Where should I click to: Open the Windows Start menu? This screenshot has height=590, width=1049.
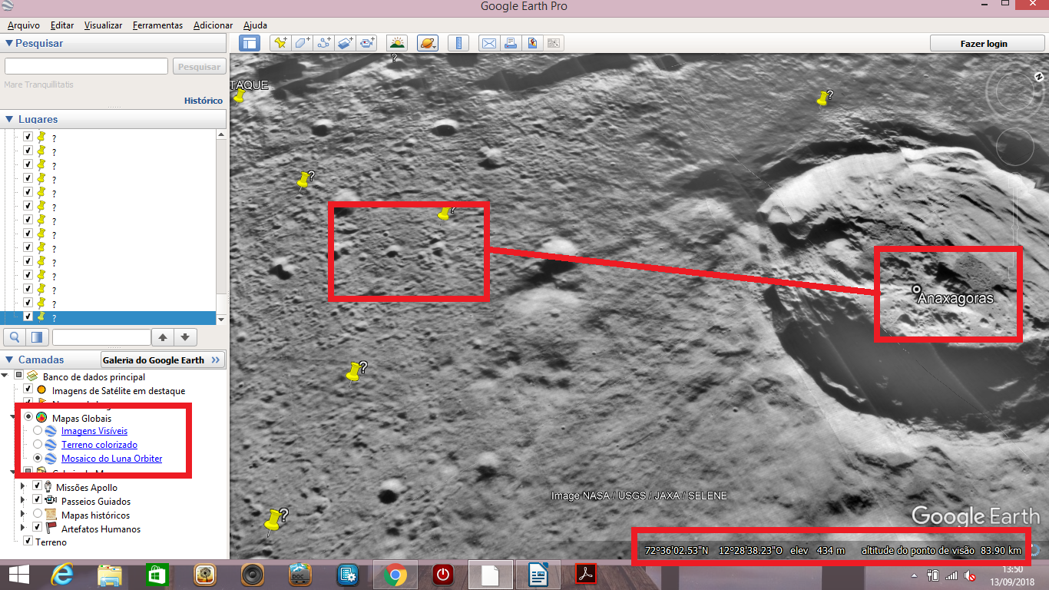pos(18,575)
